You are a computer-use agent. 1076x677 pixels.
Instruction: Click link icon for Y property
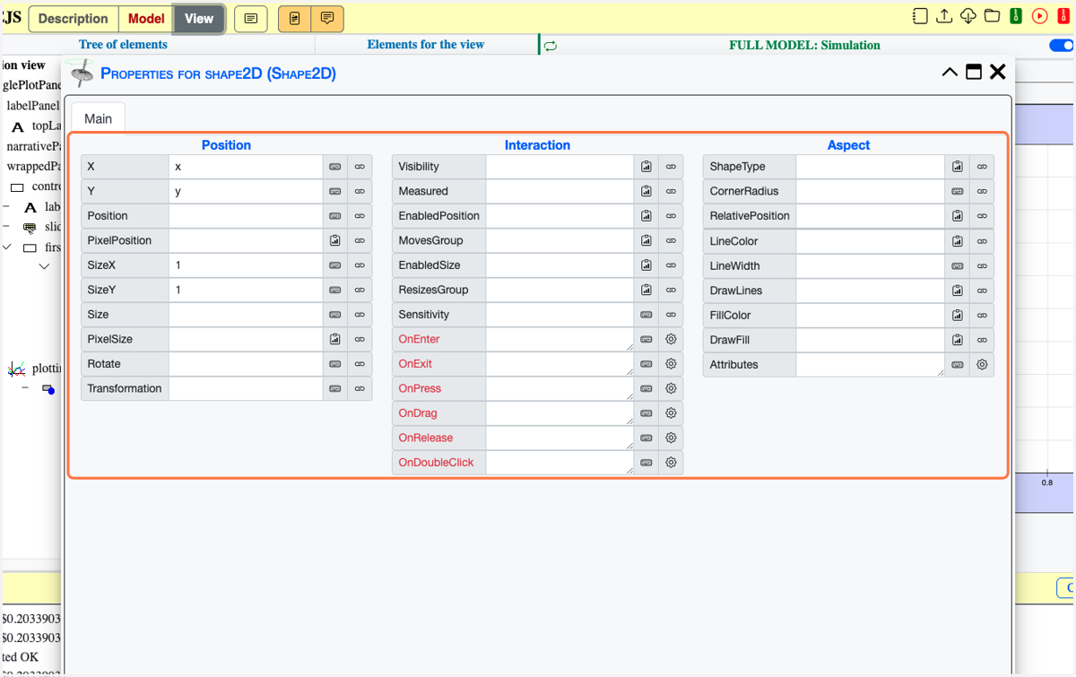click(360, 191)
